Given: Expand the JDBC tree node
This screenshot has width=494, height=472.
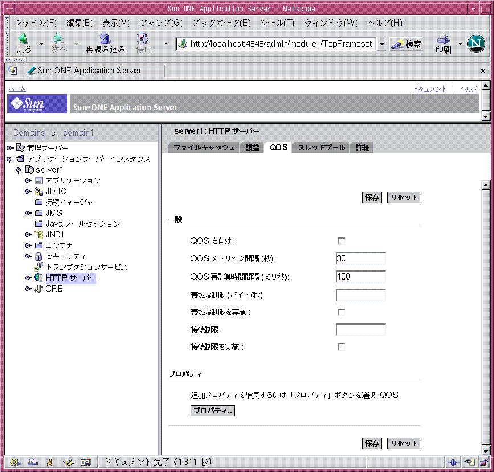Looking at the screenshot, I should [x=28, y=191].
